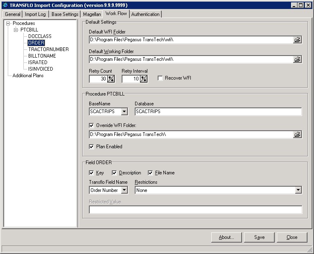Click the Retry Count spinner arrows
The image size is (314, 254).
click(111, 79)
